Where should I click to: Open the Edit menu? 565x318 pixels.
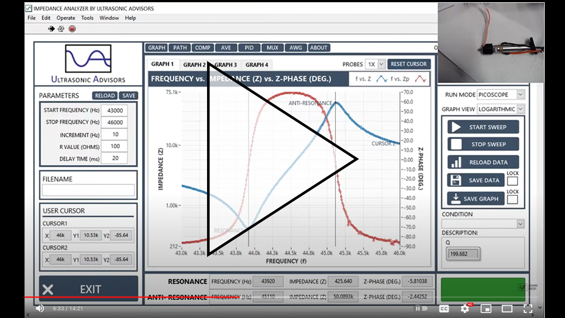tap(46, 18)
